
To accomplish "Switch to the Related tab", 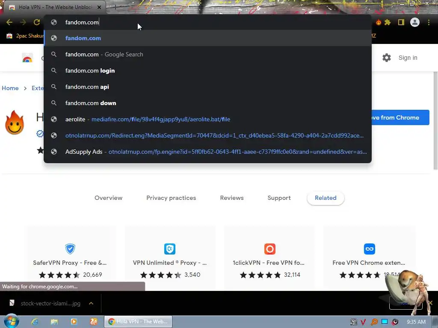I will click(x=326, y=198).
